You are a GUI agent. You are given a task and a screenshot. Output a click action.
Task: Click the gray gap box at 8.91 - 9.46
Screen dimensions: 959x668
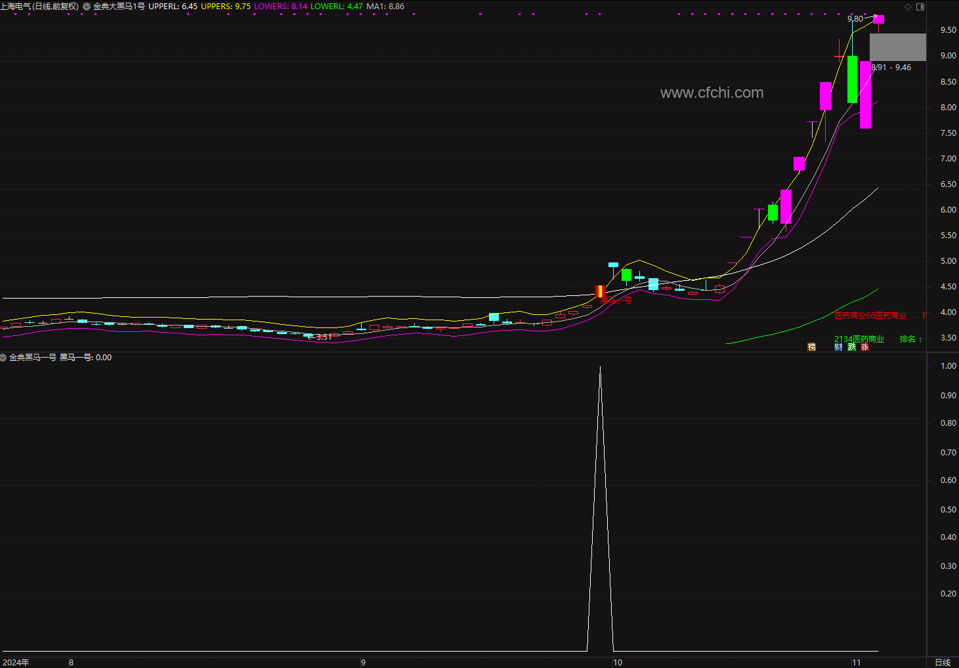pyautogui.click(x=898, y=47)
